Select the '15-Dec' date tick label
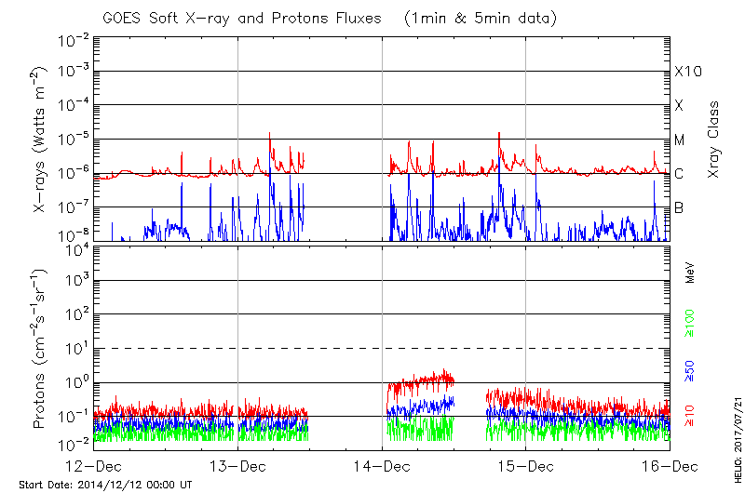Image resolution: width=745 pixels, height=493 pixels. [x=526, y=466]
